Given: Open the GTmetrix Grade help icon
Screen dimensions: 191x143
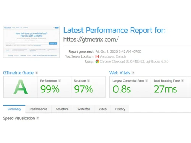Looking at the screenshot, I should (37, 73).
